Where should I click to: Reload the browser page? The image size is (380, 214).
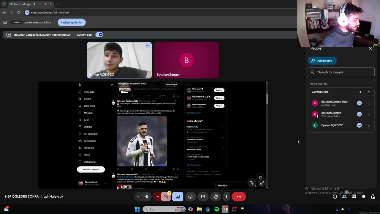[x=19, y=12]
